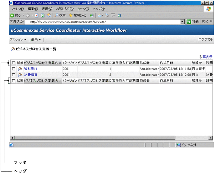Check the 旅費精算 row checkbox

coord(13,75)
